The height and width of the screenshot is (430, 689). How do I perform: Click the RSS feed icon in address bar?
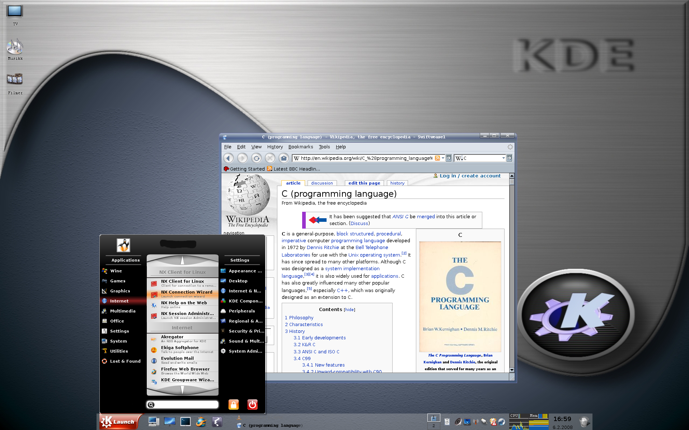[x=437, y=158]
